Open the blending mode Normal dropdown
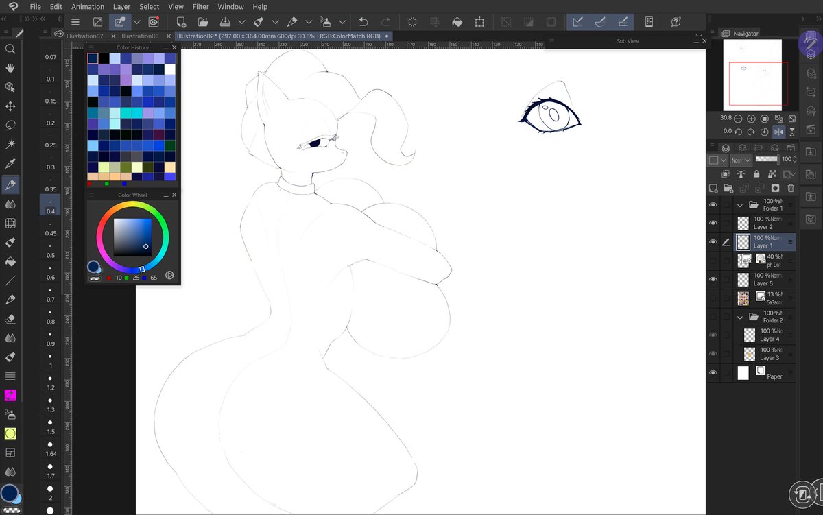 [x=741, y=160]
